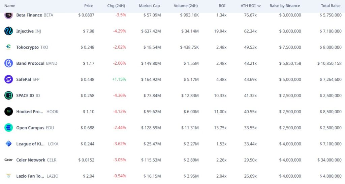Toggle sort arrow beside ATH ROI
This screenshot has height=184, width=345.
[x=259, y=6]
